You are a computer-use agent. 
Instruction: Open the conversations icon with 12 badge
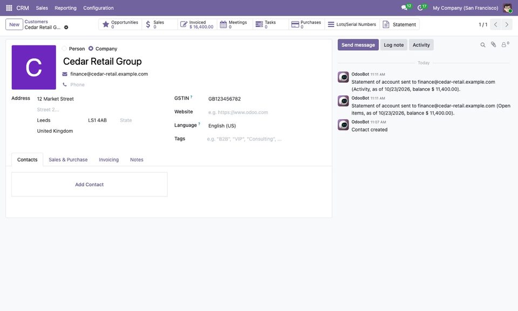coord(406,8)
